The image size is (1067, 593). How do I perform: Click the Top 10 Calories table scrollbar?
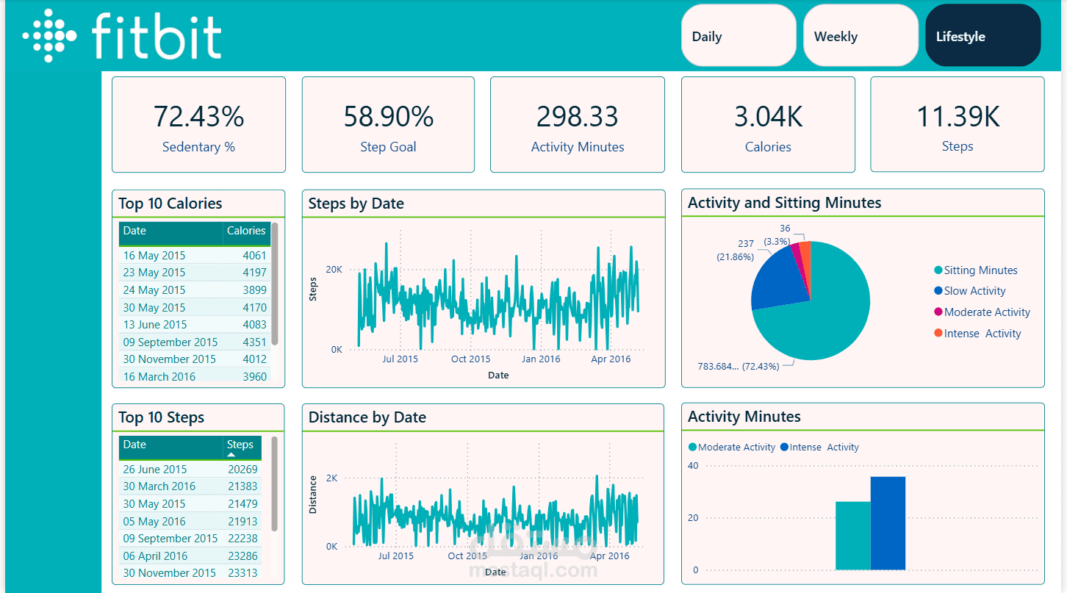click(275, 284)
